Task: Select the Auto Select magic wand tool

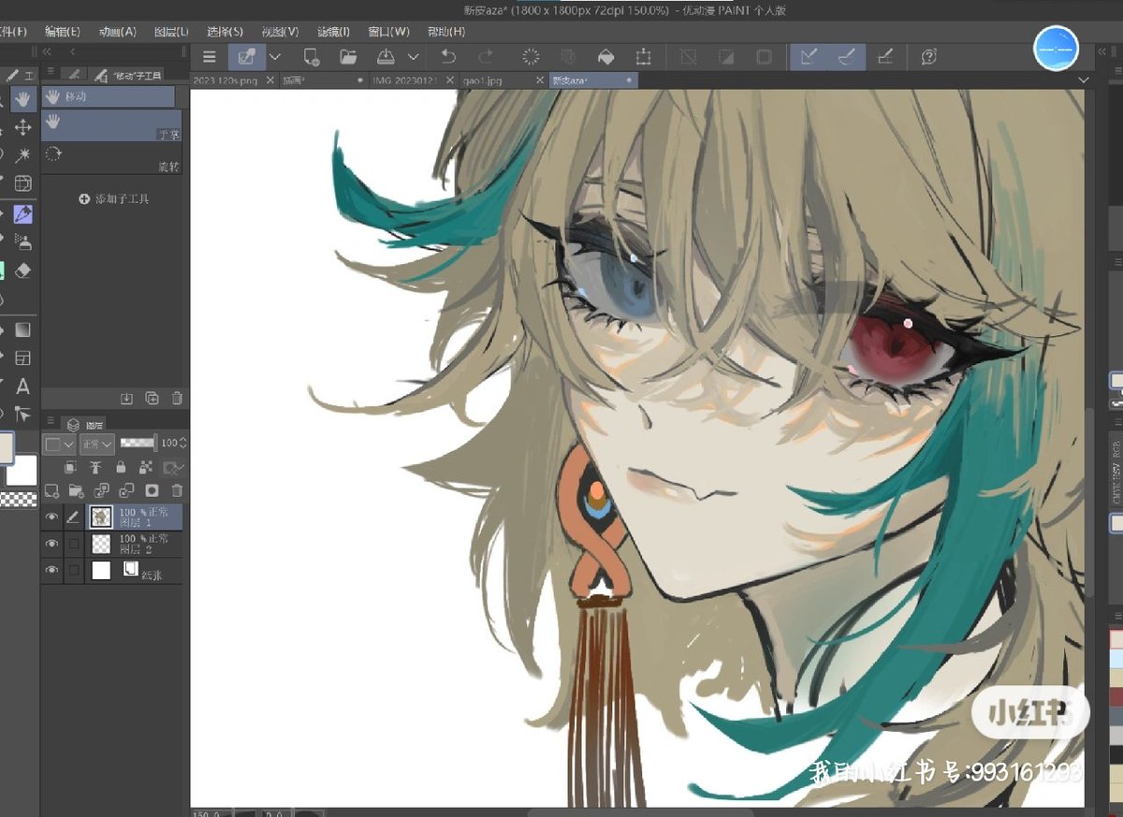Action: [x=23, y=155]
